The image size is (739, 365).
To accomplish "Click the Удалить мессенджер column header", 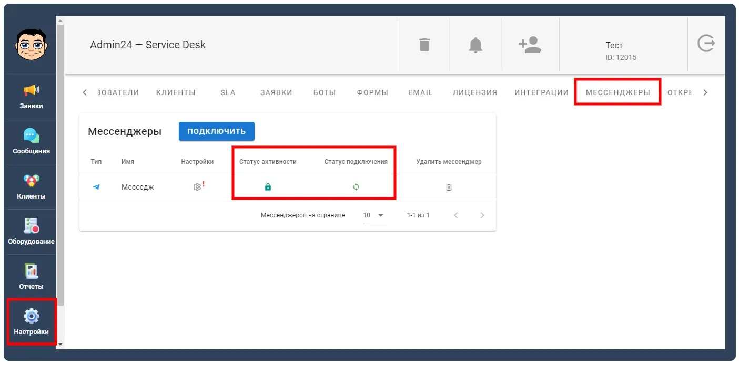I will pyautogui.click(x=449, y=162).
